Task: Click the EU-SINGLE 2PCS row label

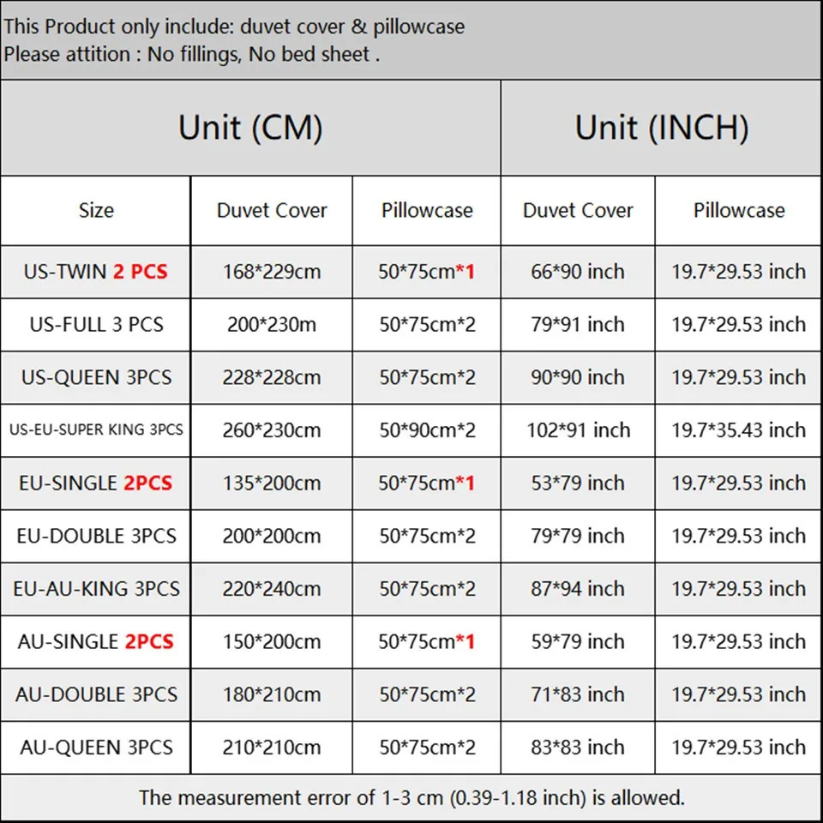Action: (95, 484)
